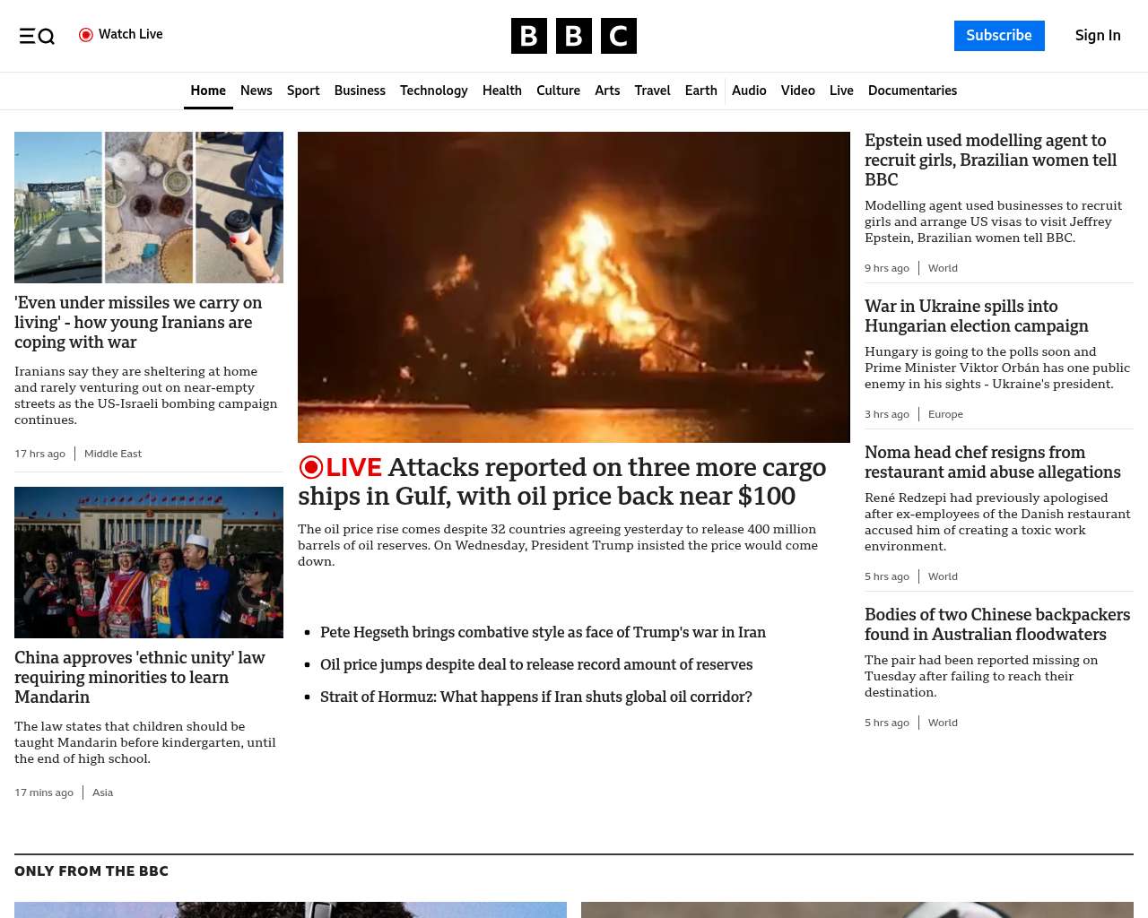
Task: Open Pete Hegseth combative style article
Action: click(x=543, y=632)
